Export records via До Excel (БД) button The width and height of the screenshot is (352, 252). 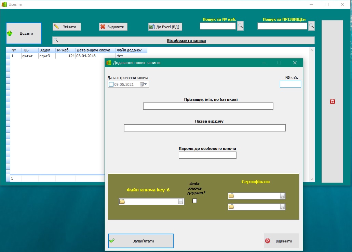coord(165,27)
